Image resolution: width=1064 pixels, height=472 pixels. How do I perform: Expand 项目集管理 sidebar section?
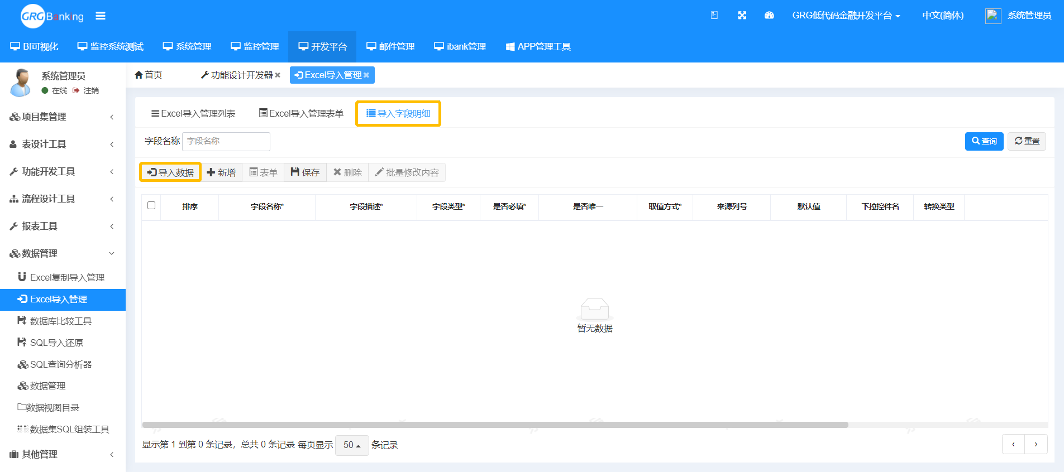(x=63, y=117)
